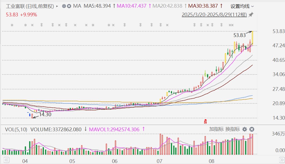Screen dimensions: 285x164
Task: Click the MA5:48.394 moving average label
Action: (x=97, y=6)
